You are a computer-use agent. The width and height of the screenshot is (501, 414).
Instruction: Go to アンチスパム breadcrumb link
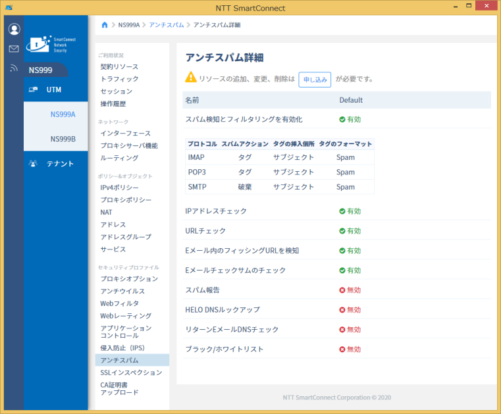pyautogui.click(x=167, y=25)
